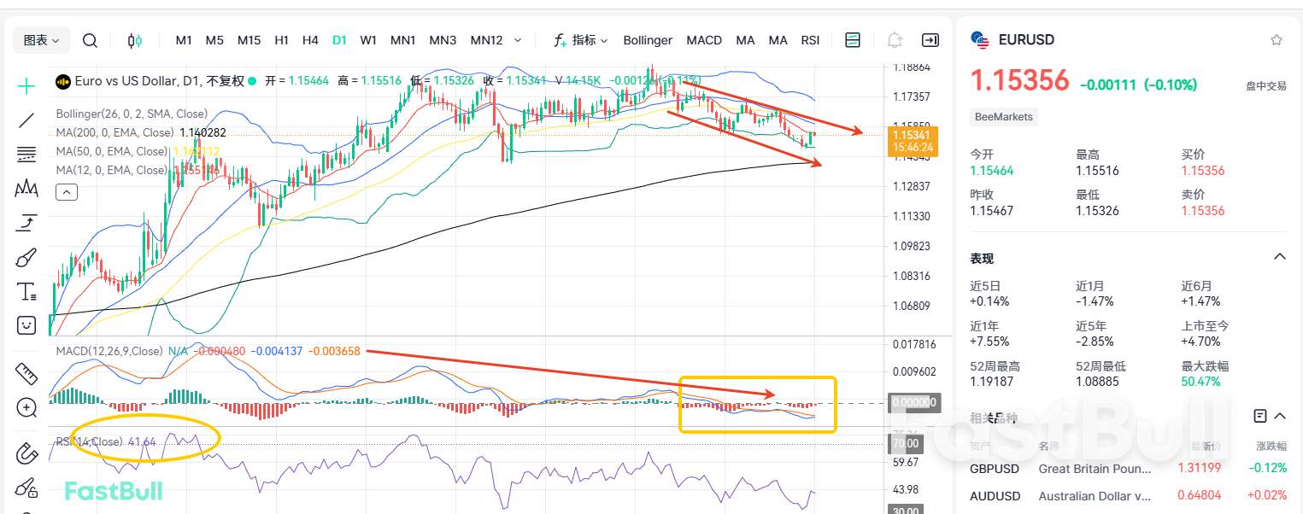
Task: Select the text annotation tool
Action: pos(26,291)
